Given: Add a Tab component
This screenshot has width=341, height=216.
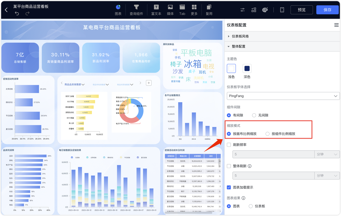Looking at the screenshot, I should pos(182,10).
